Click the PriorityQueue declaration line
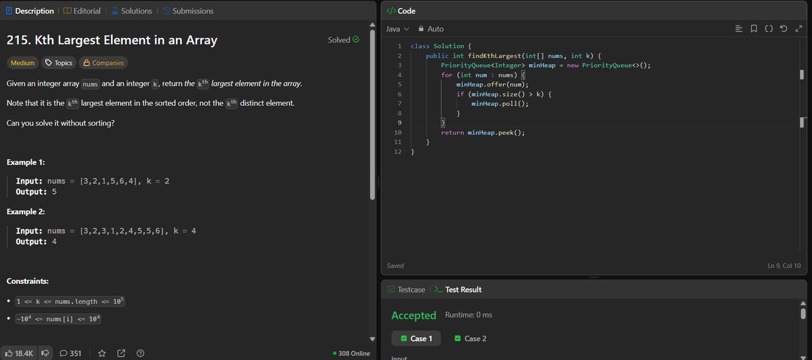 point(545,66)
